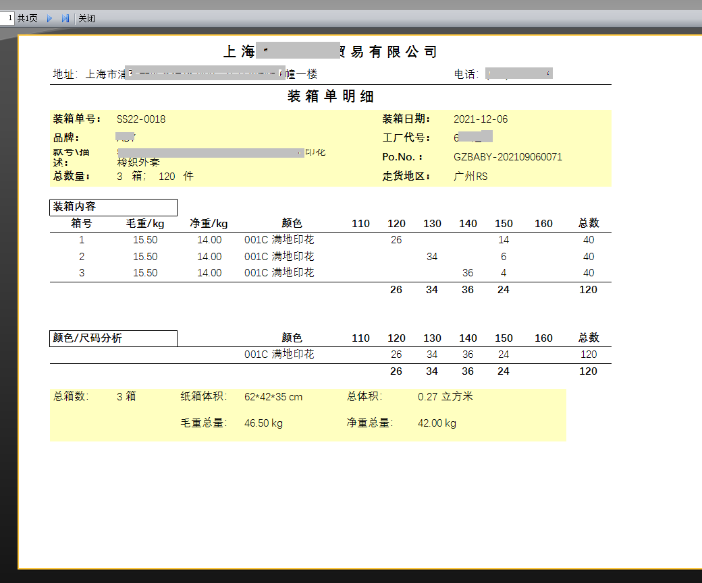702x583 pixels.
Task: Click the 颜色/尺码分析 section header box
Action: pyautogui.click(x=113, y=338)
